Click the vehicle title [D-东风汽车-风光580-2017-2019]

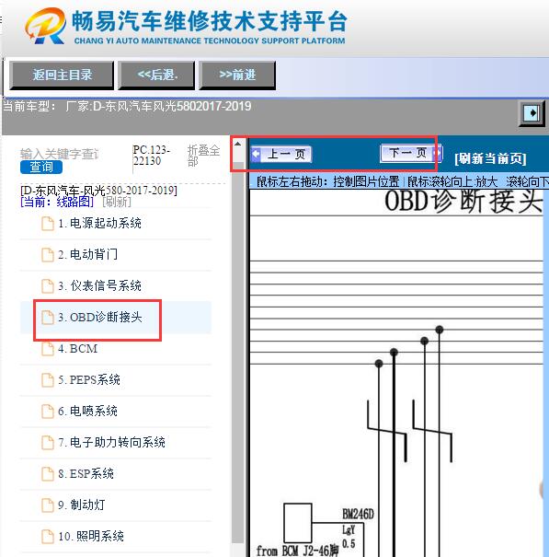pyautogui.click(x=98, y=191)
